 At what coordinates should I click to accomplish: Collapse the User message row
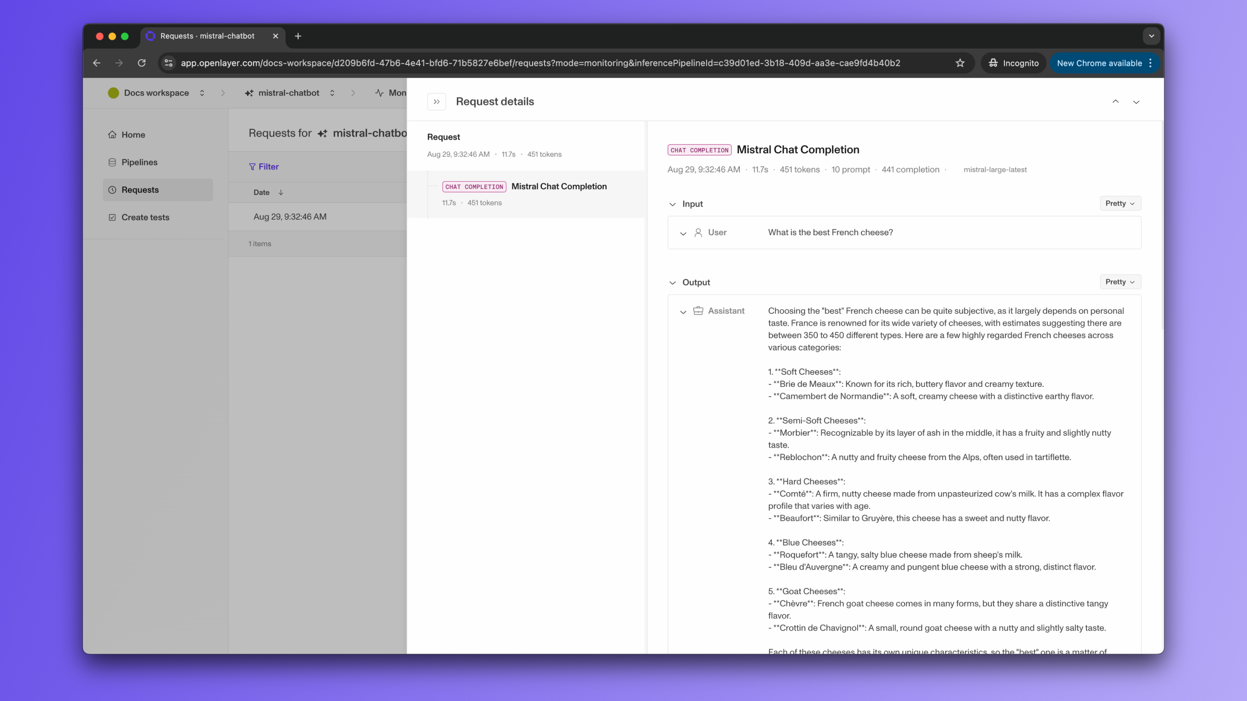tap(683, 233)
